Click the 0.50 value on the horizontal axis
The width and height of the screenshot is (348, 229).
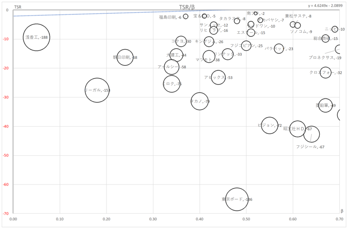pyautogui.click(x=246, y=219)
